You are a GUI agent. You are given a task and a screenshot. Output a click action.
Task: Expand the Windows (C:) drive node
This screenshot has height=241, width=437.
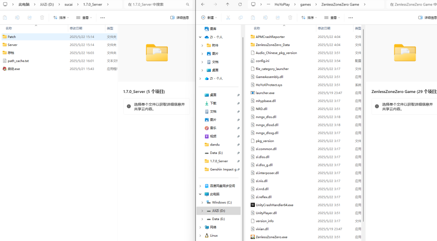pyautogui.click(x=202, y=203)
